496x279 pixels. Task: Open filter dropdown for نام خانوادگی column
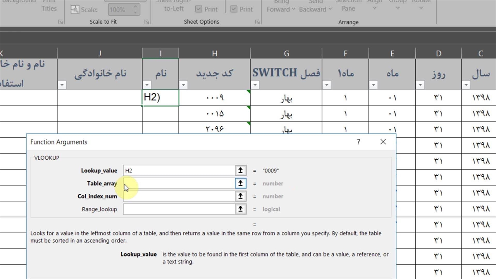[62, 85]
